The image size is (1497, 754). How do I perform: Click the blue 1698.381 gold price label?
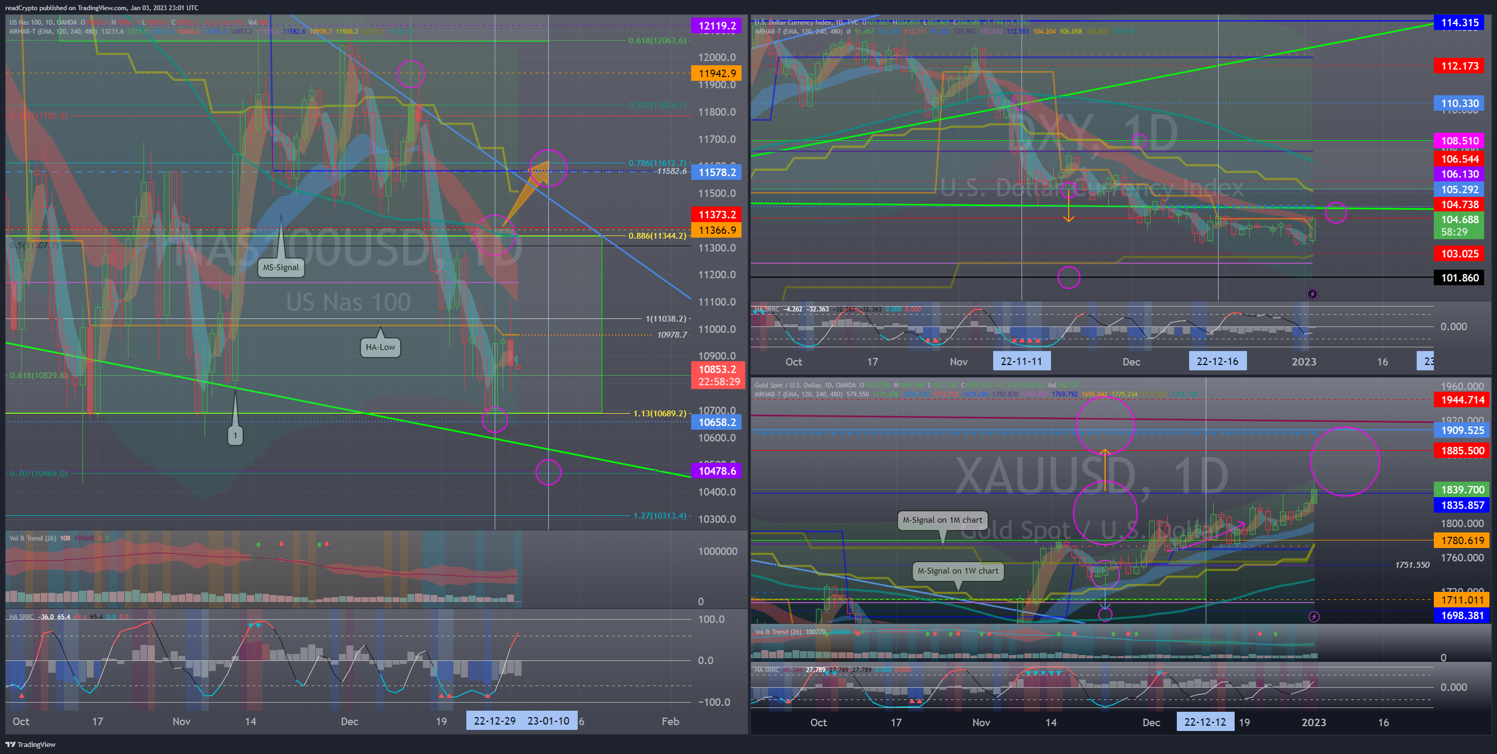[1462, 615]
